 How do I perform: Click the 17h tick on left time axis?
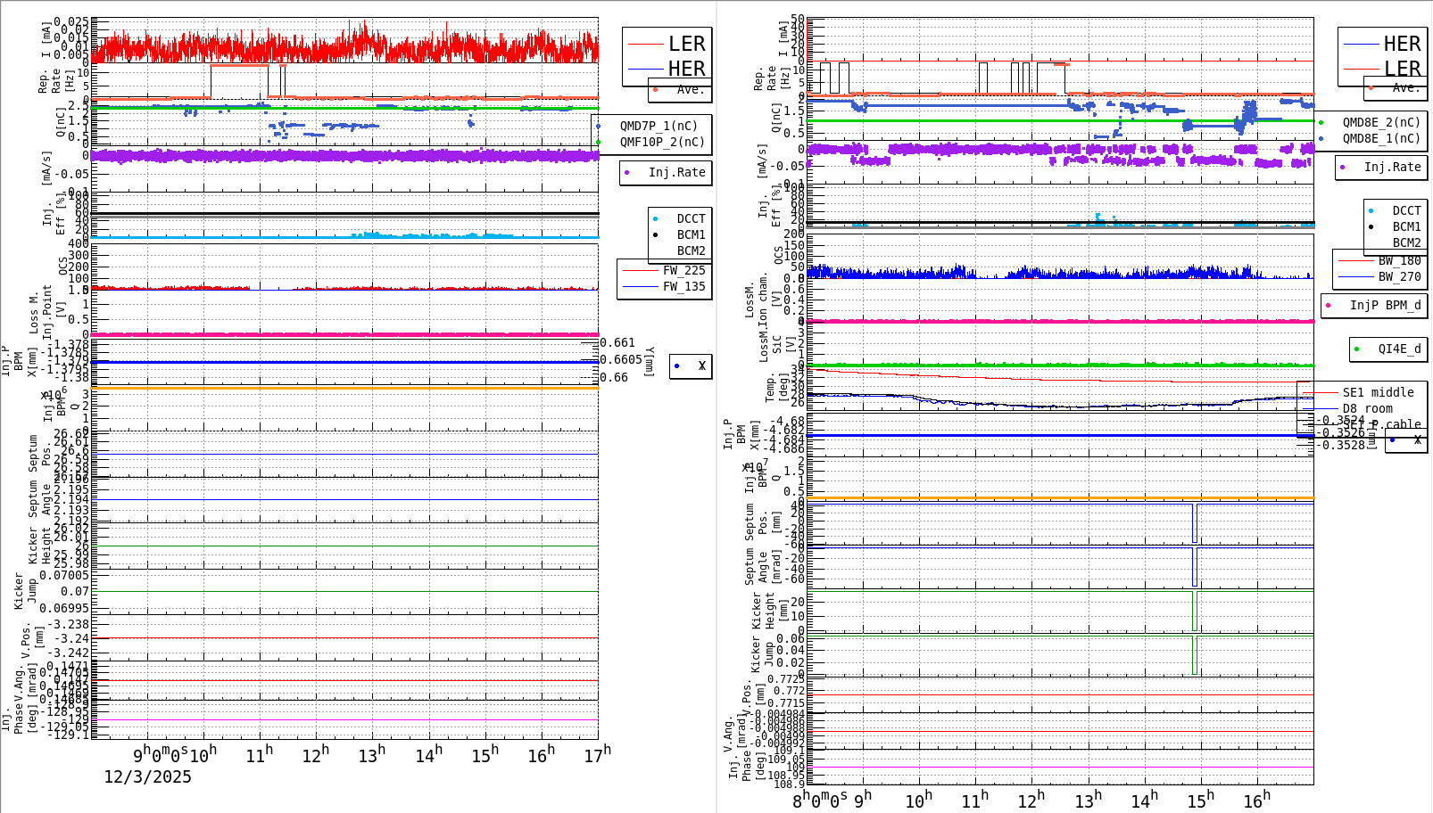click(595, 752)
